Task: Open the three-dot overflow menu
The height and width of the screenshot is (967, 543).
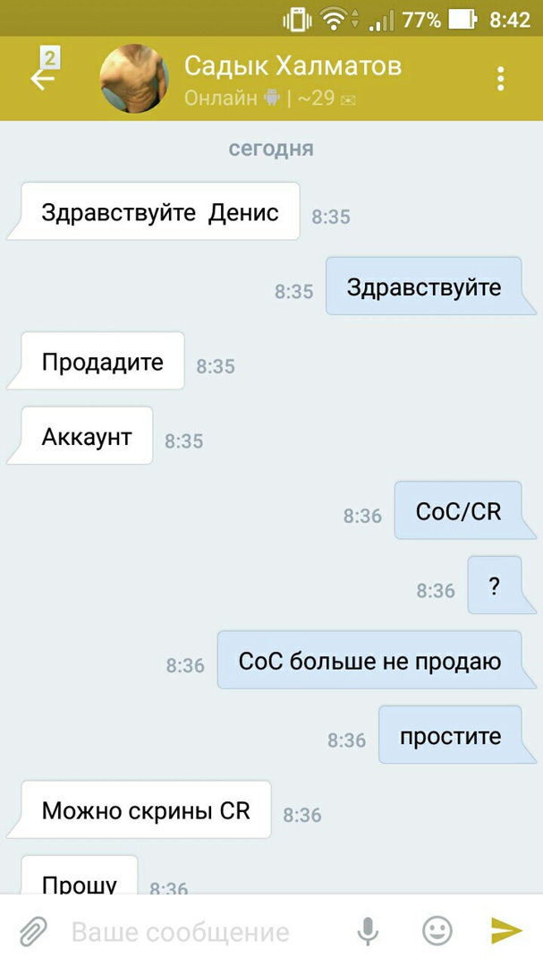Action: point(500,79)
